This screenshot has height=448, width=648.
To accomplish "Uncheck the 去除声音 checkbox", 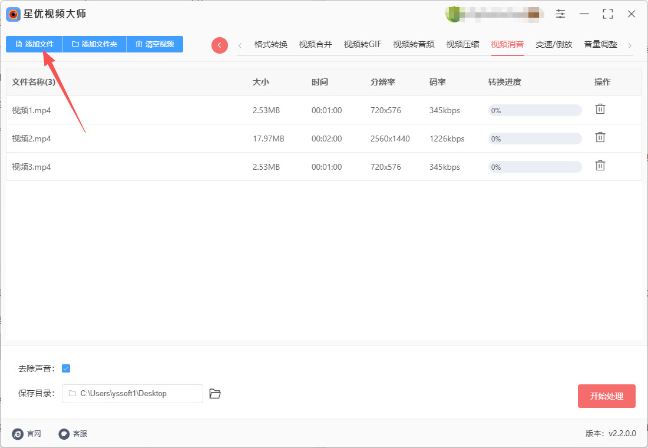I will [x=66, y=368].
